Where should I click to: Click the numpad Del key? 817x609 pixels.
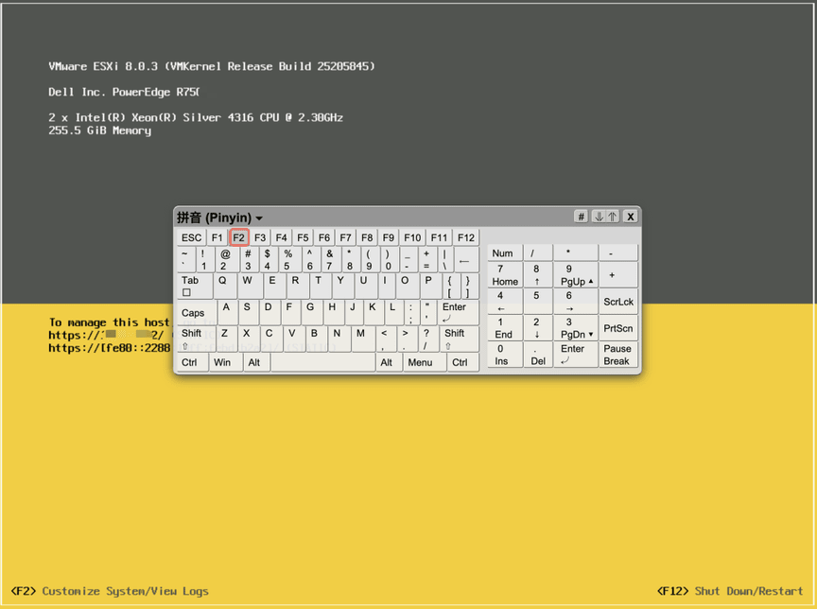[538, 355]
